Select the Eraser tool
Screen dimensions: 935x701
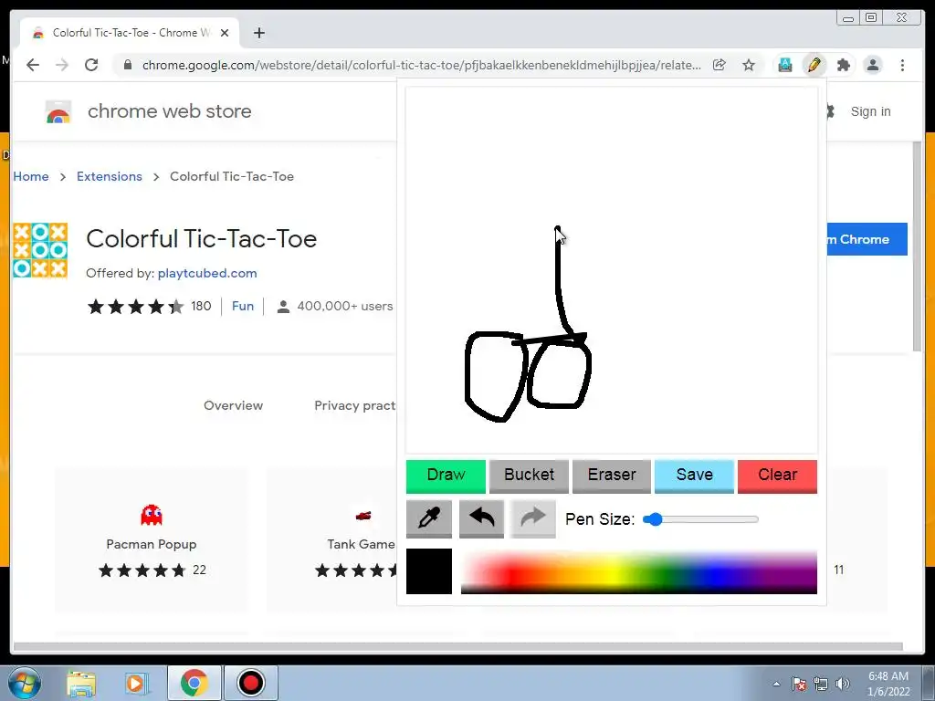tap(611, 476)
